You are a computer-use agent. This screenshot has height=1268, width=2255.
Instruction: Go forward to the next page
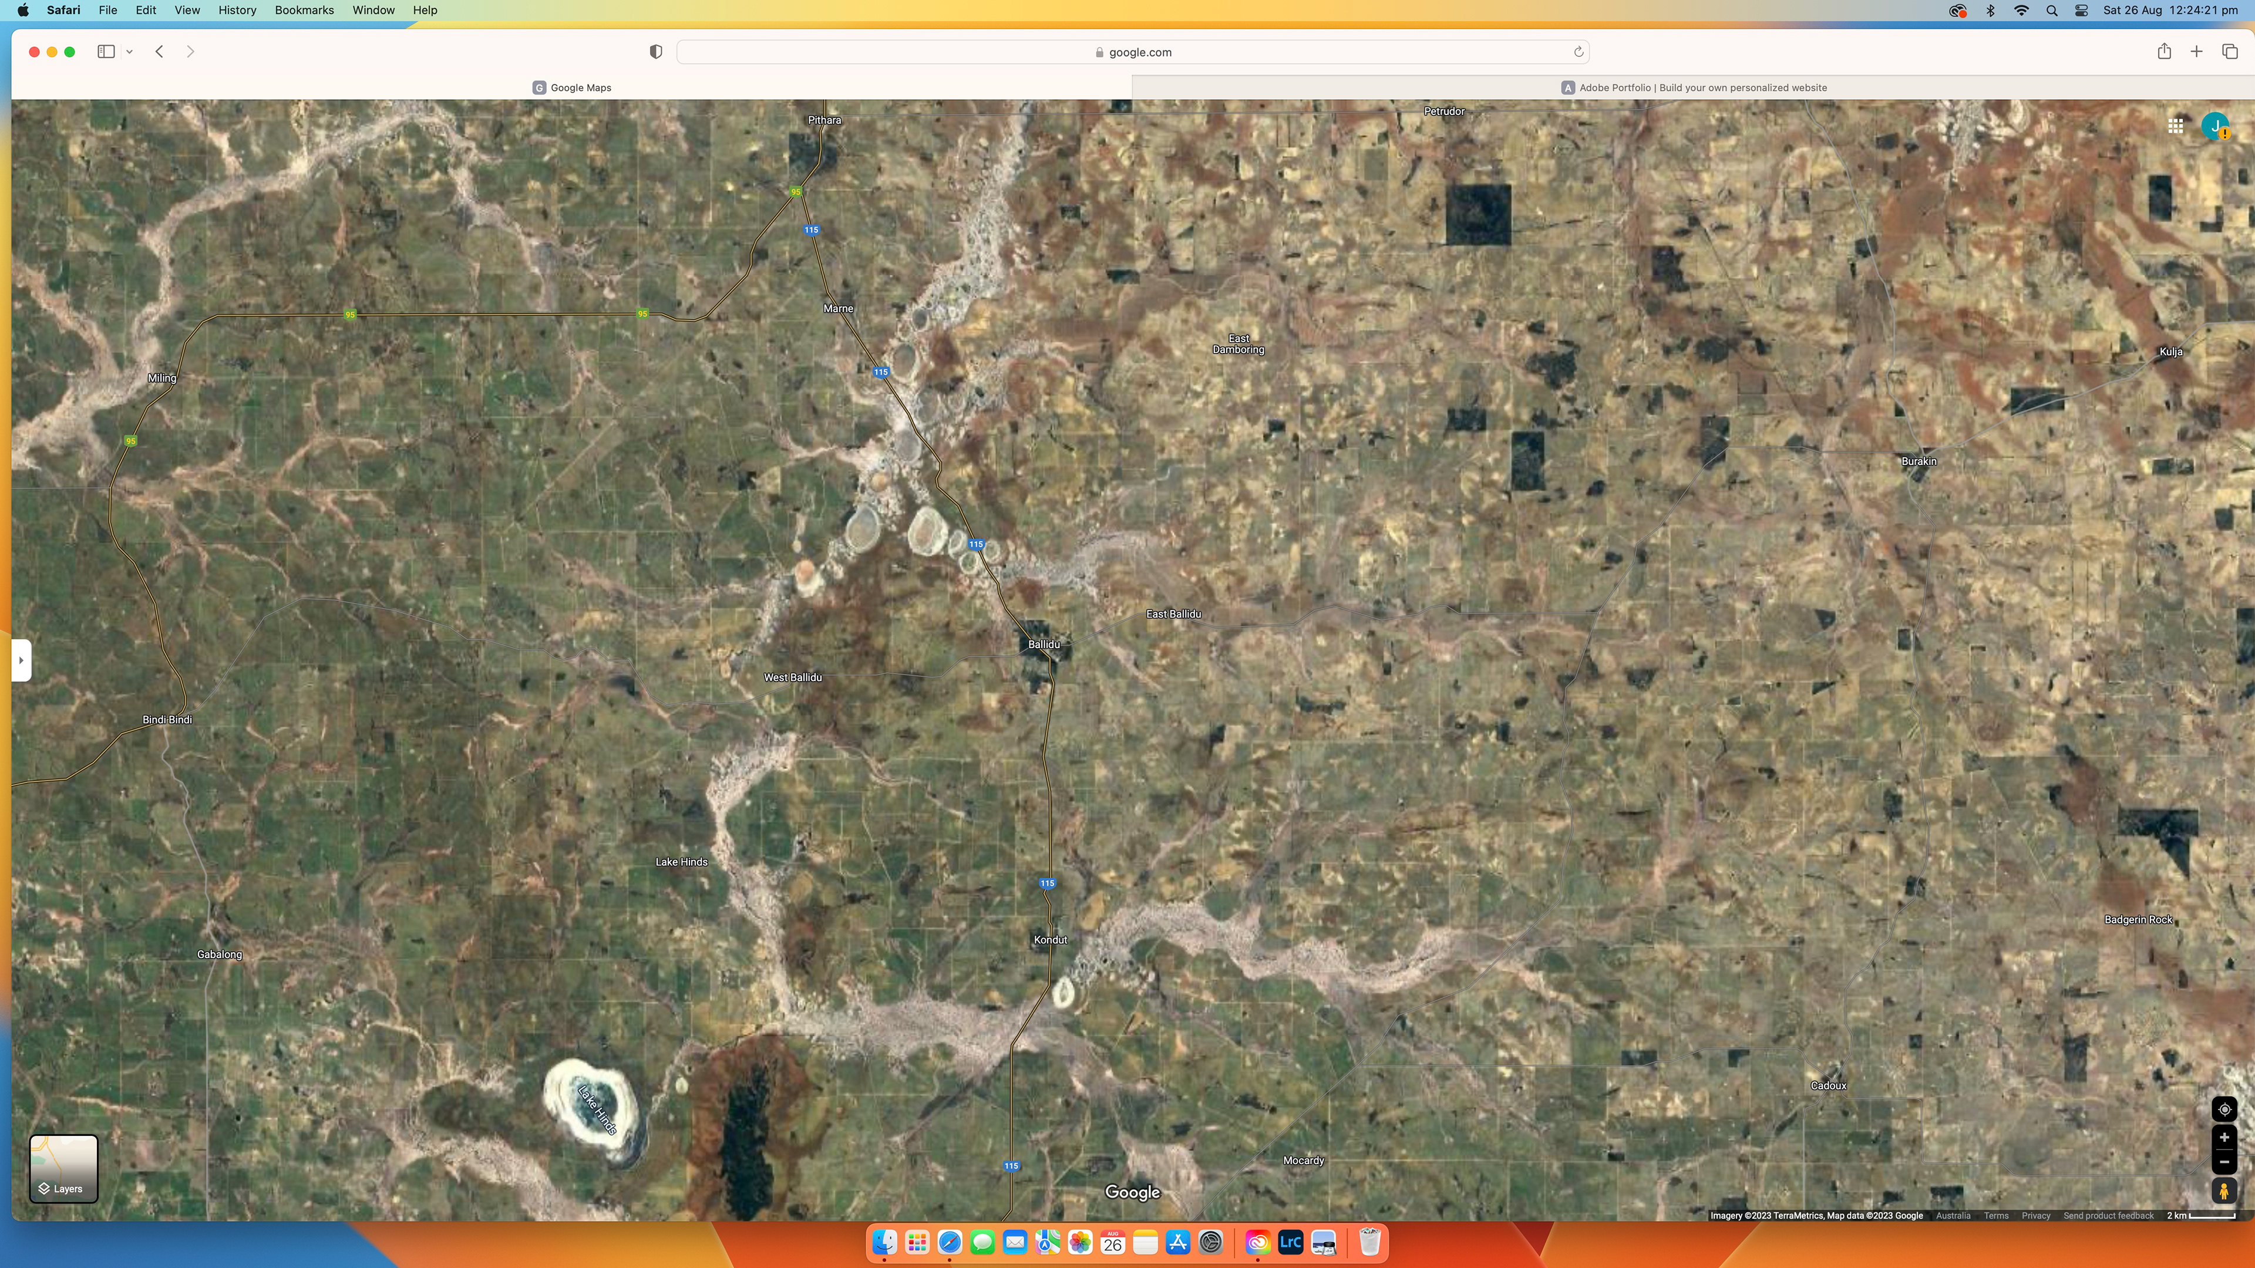point(190,52)
